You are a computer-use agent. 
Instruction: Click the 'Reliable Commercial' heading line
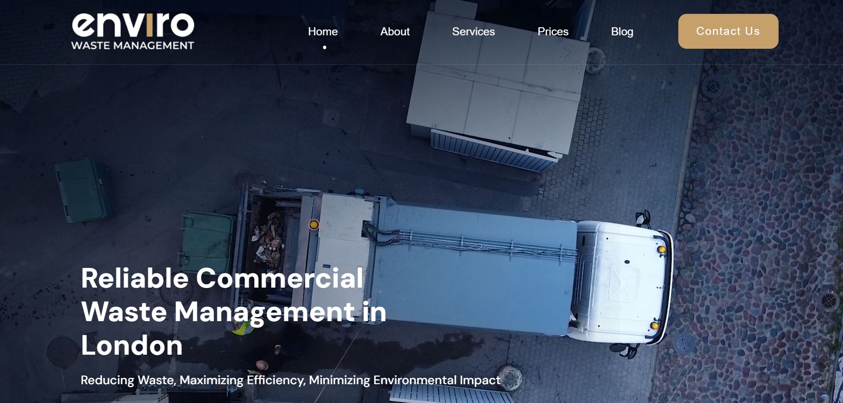[222, 278]
